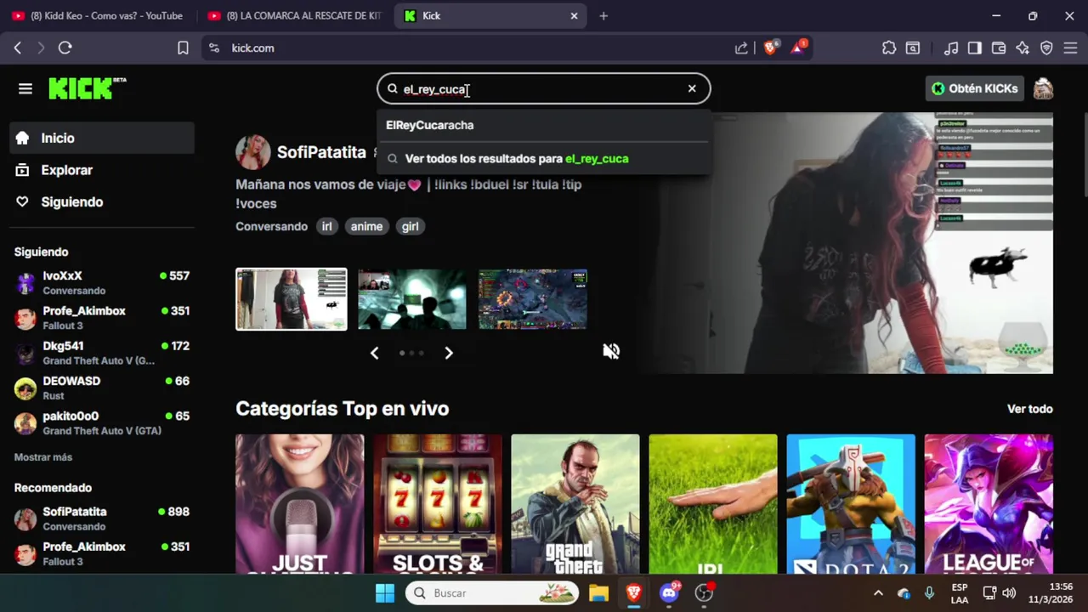
Task: Open the Kick hamburger sidebar menu
Action: (25, 88)
